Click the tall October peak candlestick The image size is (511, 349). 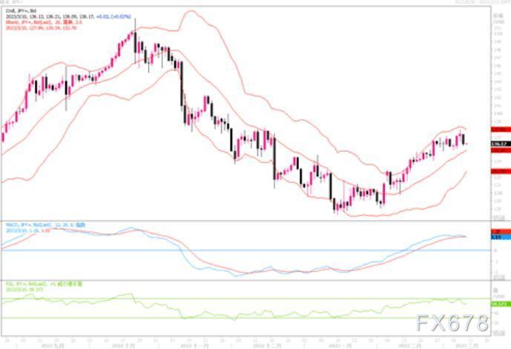[x=135, y=42]
